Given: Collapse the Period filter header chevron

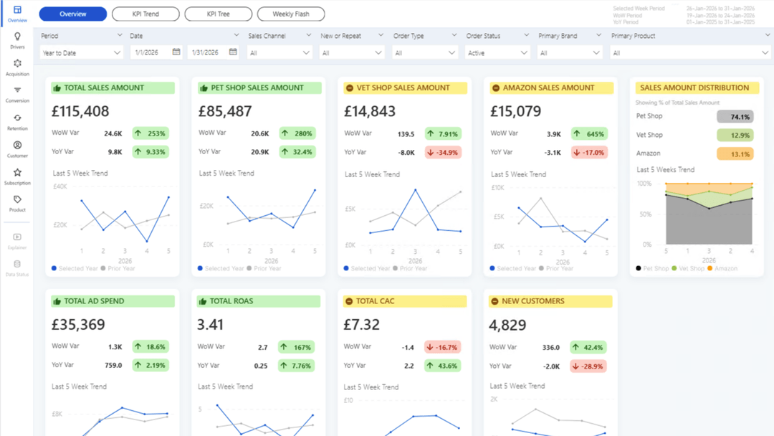Looking at the screenshot, I should tap(120, 35).
